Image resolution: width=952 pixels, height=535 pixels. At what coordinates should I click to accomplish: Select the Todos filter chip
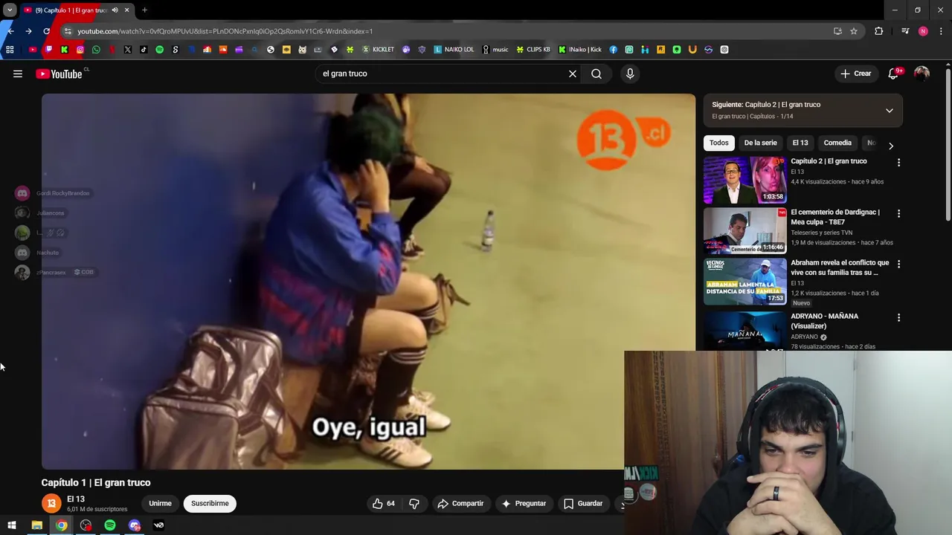[718, 143]
